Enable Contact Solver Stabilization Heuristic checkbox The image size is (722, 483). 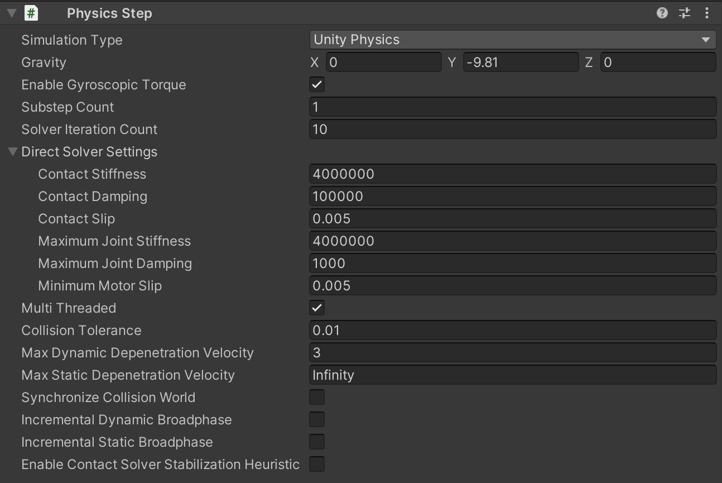tap(317, 464)
